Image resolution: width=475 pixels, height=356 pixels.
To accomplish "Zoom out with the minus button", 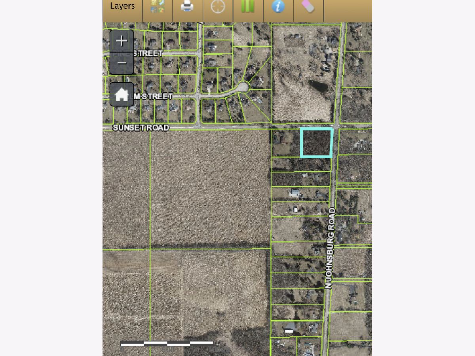I will pyautogui.click(x=122, y=63).
